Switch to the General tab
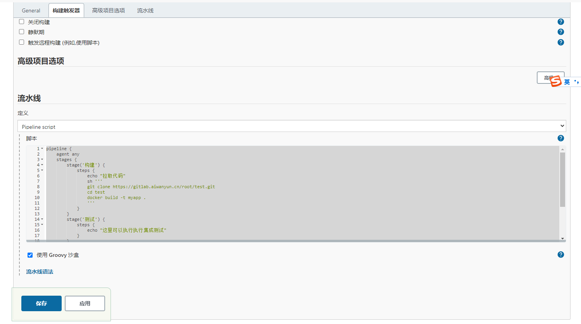The image size is (581, 324). [31, 10]
